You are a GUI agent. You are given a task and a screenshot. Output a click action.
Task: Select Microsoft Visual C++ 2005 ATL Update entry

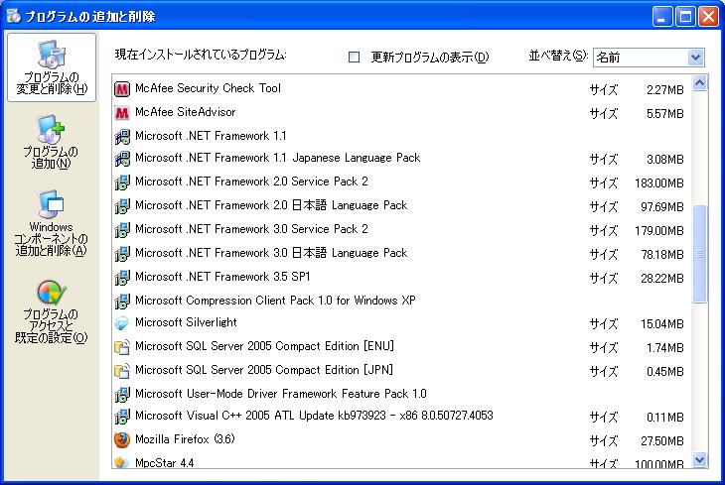coord(401,417)
